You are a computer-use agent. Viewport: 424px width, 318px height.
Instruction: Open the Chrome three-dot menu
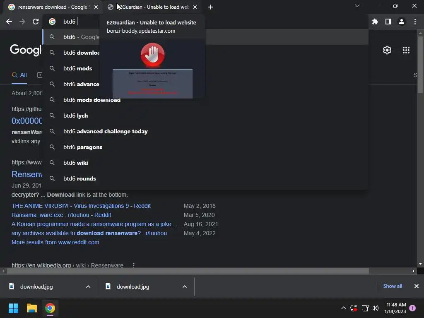click(x=415, y=22)
